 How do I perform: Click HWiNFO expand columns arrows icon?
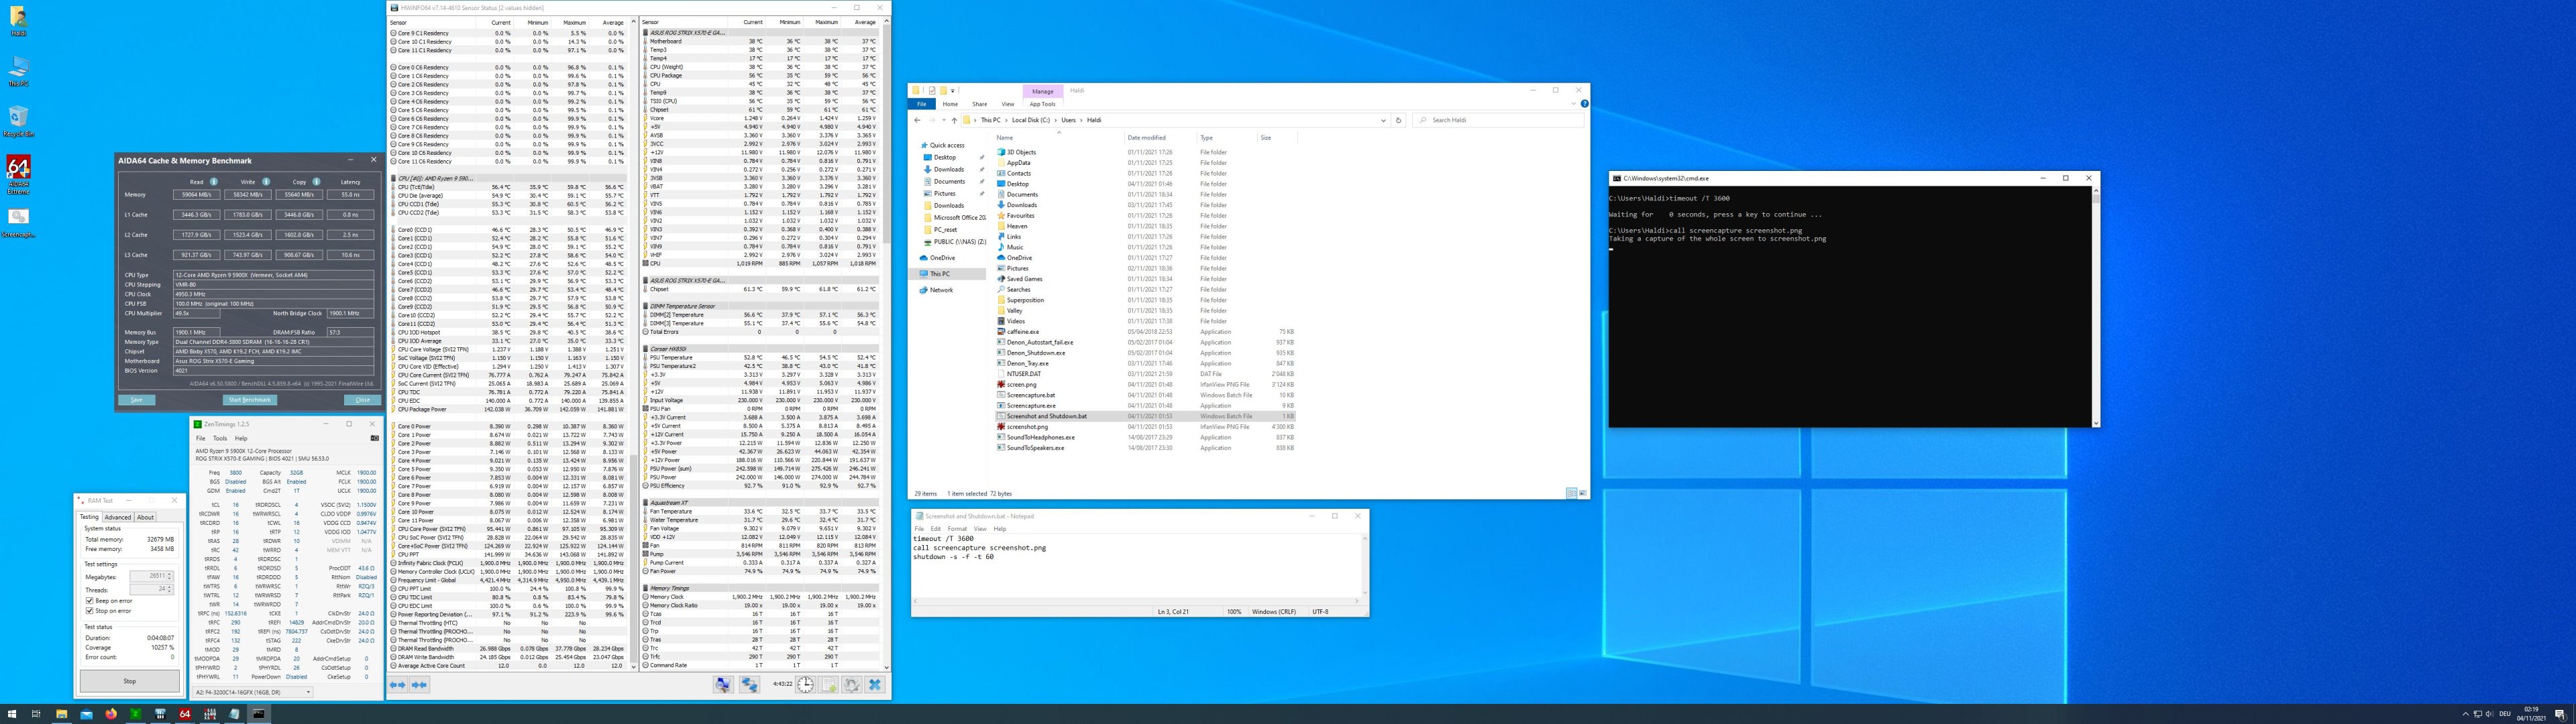pyautogui.click(x=397, y=685)
